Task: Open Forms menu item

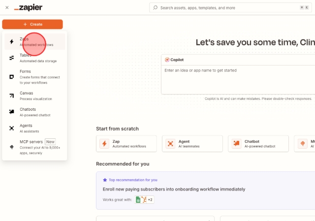Action: point(35,77)
